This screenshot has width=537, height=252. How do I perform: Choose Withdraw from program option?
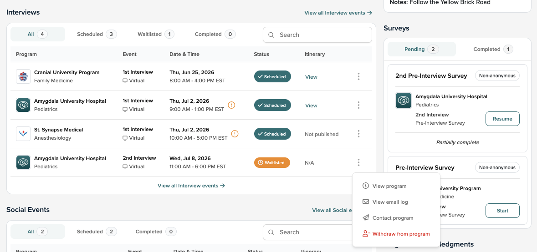pos(396,234)
